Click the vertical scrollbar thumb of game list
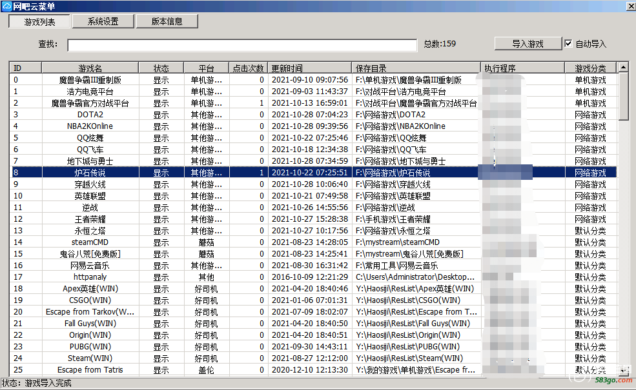The image size is (636, 390). [624, 97]
